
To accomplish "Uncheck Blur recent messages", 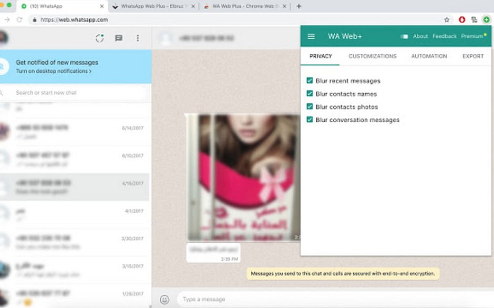I will pyautogui.click(x=310, y=81).
